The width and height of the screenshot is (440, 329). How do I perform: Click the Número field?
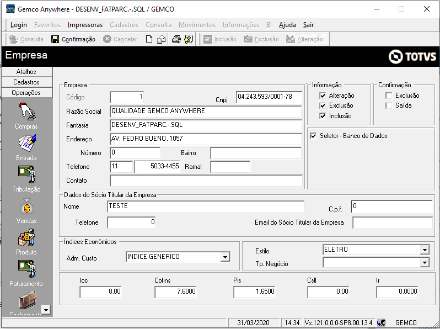pyautogui.click(x=135, y=153)
